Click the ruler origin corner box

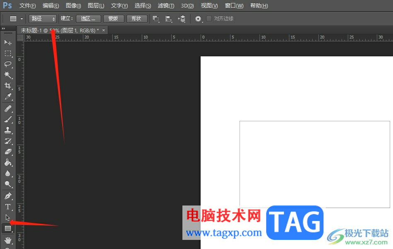[20, 38]
